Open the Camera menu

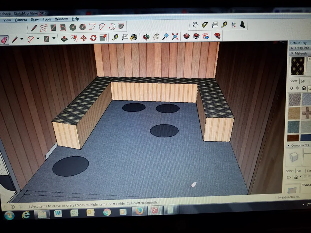[21, 20]
